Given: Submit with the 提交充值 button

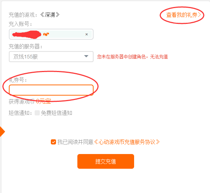Looking at the screenshot, I should point(106,161).
